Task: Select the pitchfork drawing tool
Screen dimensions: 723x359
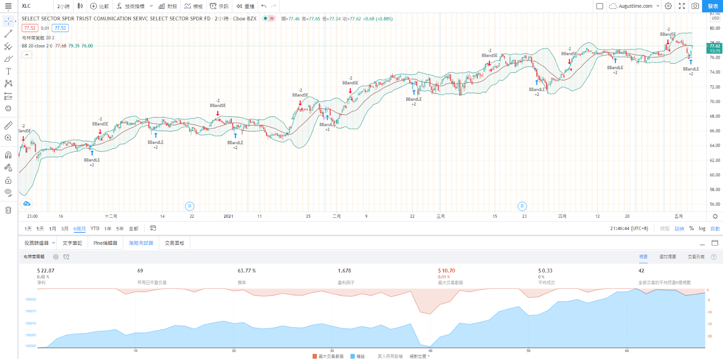Action: pos(8,47)
